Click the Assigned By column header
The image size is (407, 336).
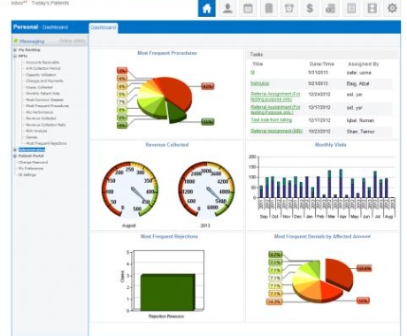364,64
